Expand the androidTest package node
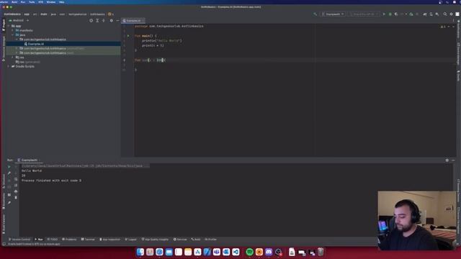Image resolution: width=461 pixels, height=259 pixels. pyautogui.click(x=17, y=48)
